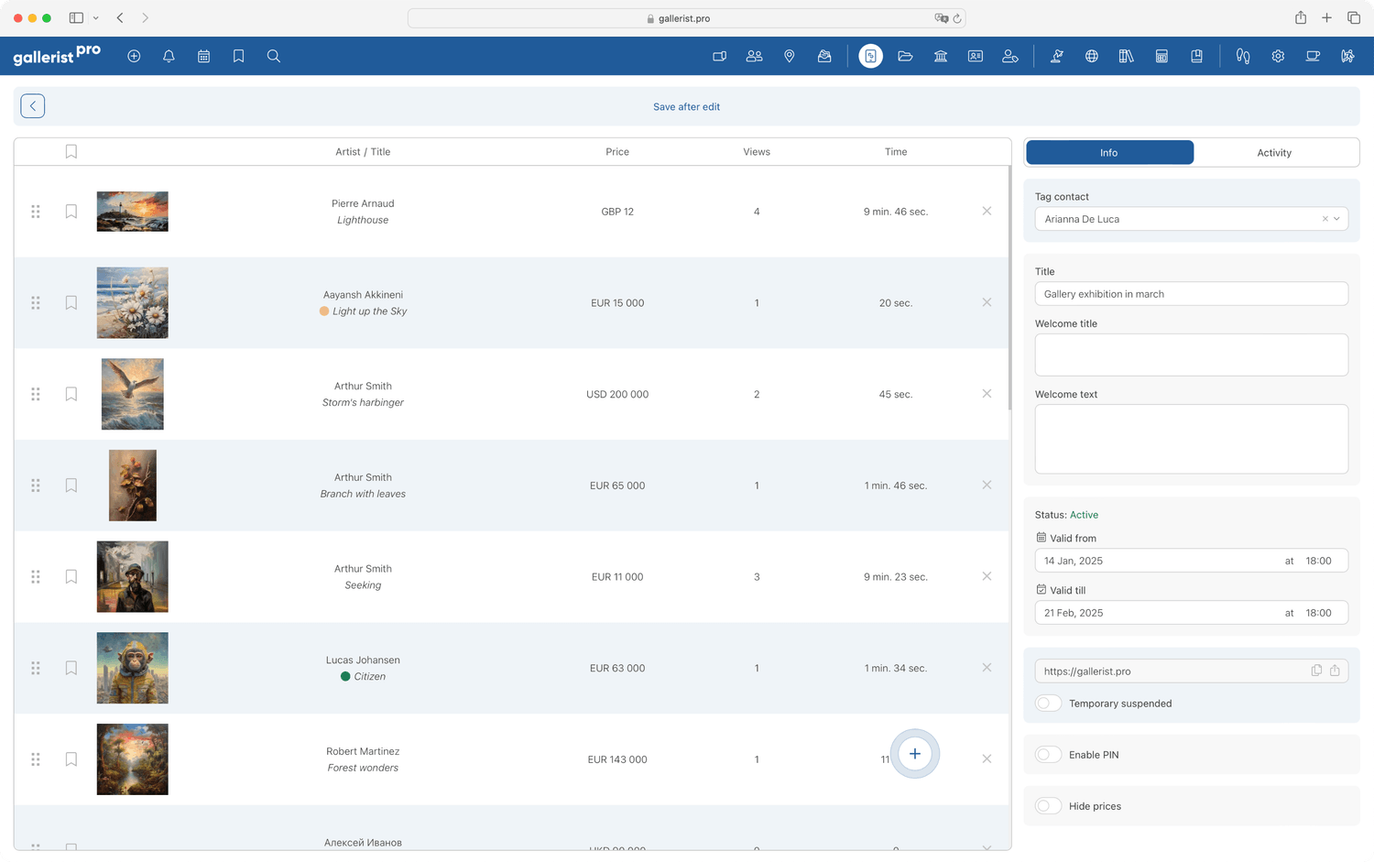Screen dimensions: 1374x862
Task: Click the search magnifier icon
Action: coord(273,56)
